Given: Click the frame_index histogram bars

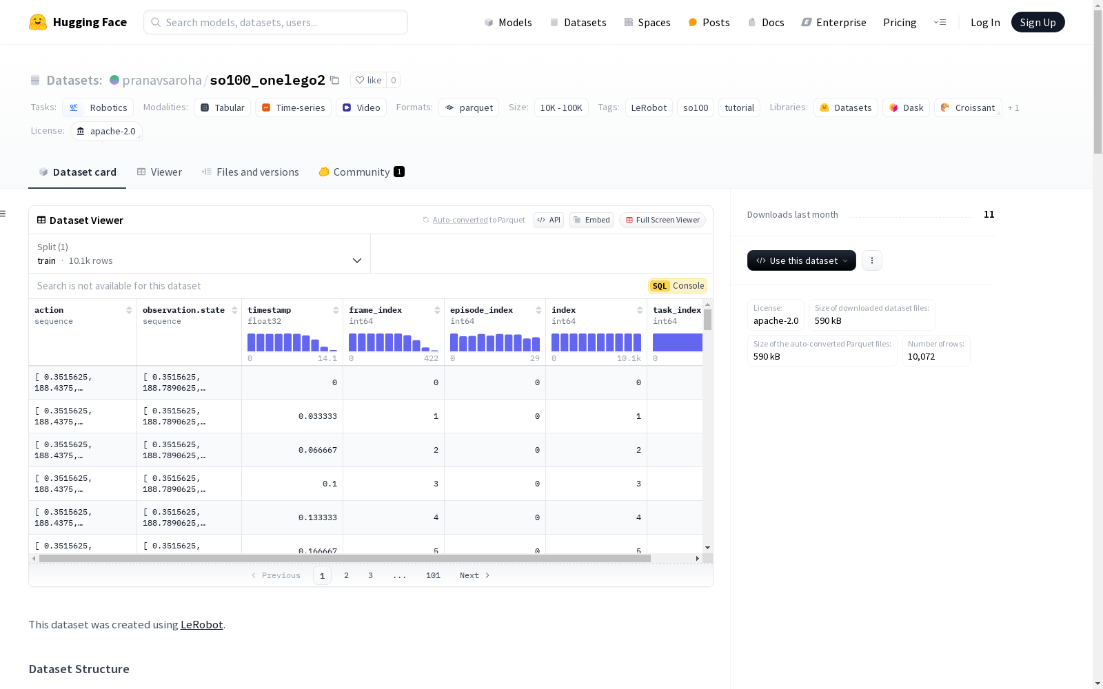Looking at the screenshot, I should click(394, 342).
